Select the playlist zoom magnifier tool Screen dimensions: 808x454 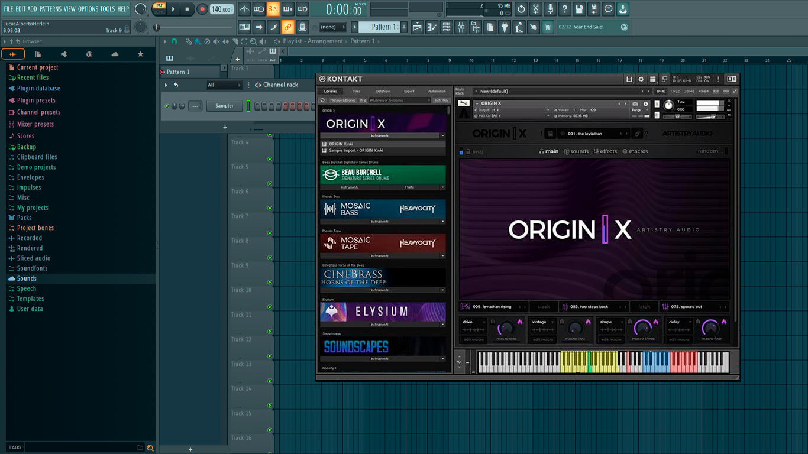(253, 41)
